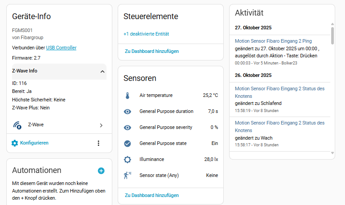Image resolution: width=345 pixels, height=205 pixels.
Task: Click the brightness icon next to Illuminance
Action: (127, 159)
